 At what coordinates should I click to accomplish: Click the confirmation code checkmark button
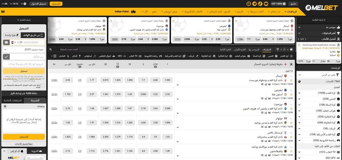pyautogui.click(x=6, y=57)
